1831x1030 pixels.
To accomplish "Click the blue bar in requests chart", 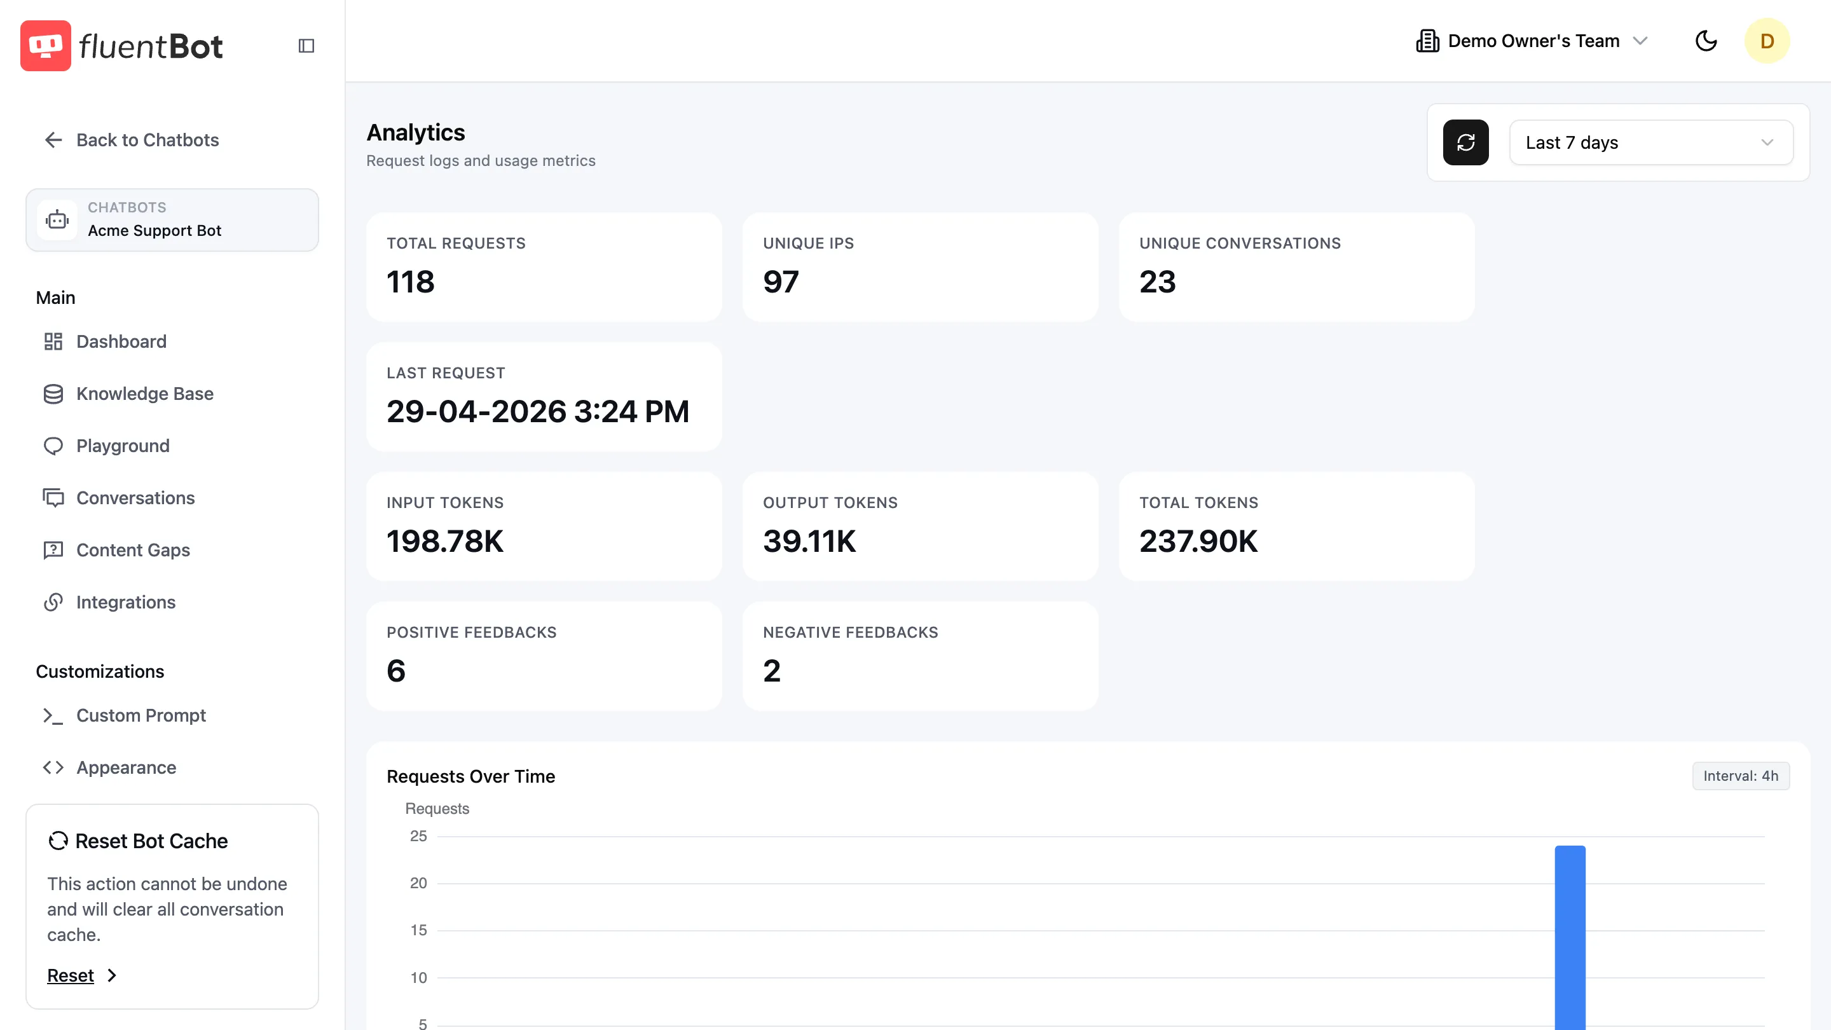I will click(x=1570, y=937).
